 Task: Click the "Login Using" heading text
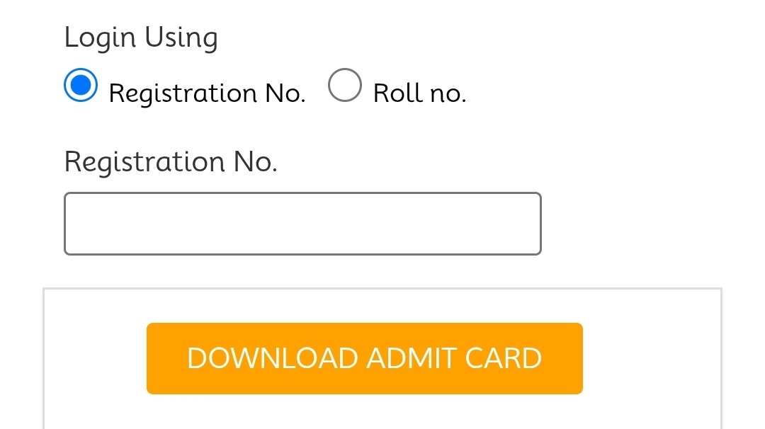(x=141, y=38)
